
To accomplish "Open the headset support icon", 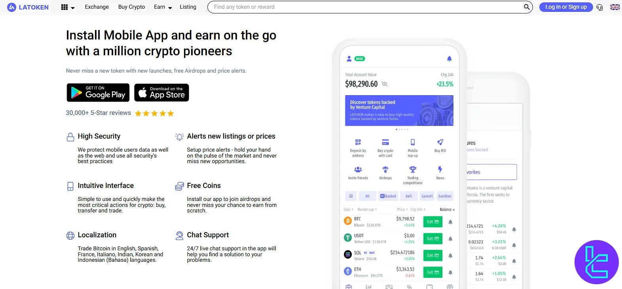I will pos(599,8).
